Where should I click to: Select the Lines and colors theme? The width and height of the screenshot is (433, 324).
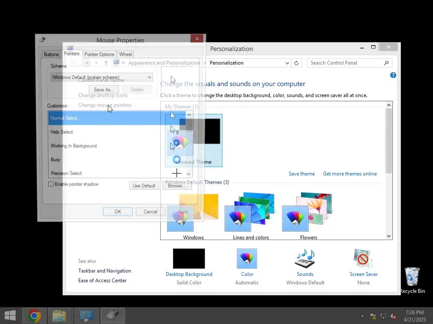(x=251, y=216)
